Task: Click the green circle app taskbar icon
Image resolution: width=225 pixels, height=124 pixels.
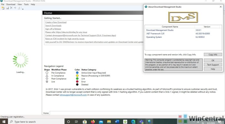Action: coord(125,122)
